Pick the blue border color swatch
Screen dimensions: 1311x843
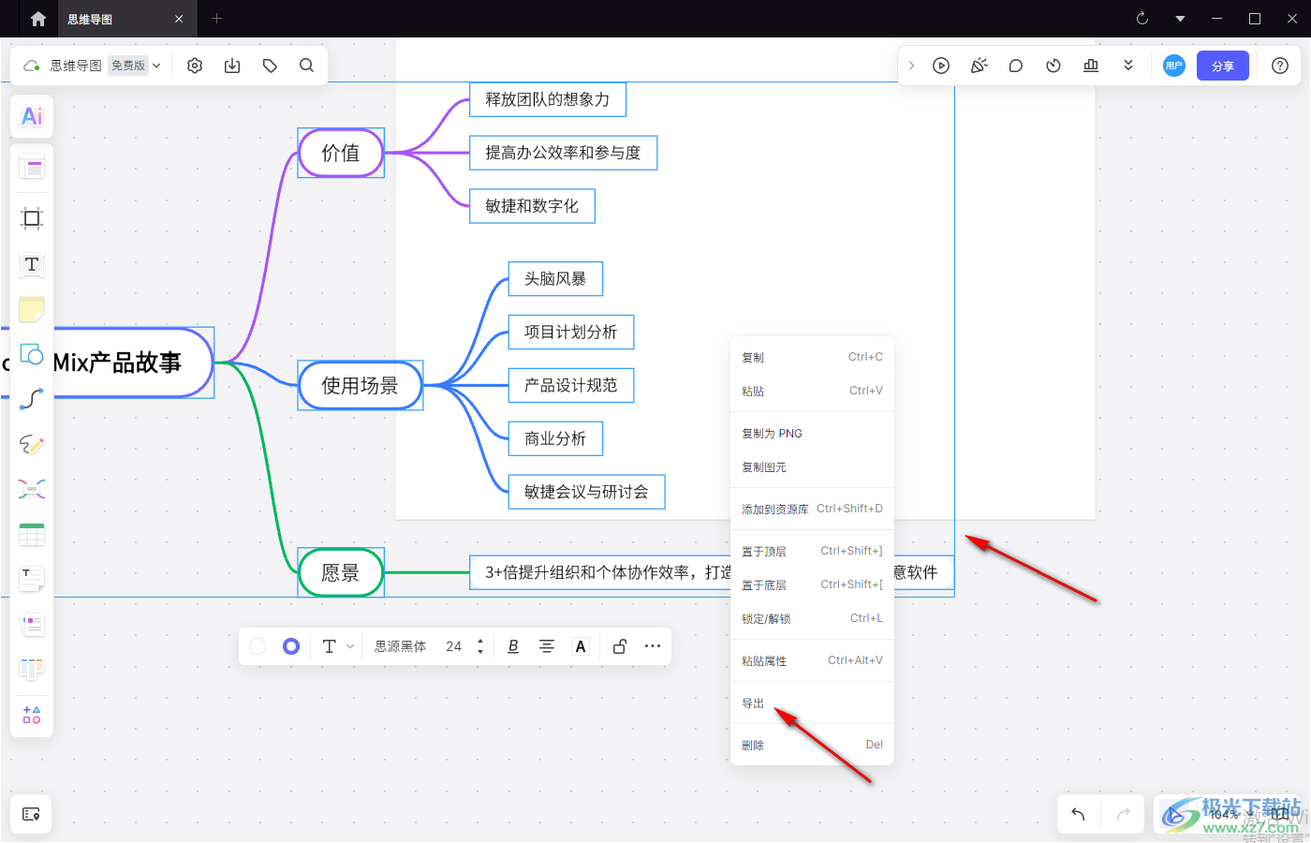pyautogui.click(x=291, y=646)
